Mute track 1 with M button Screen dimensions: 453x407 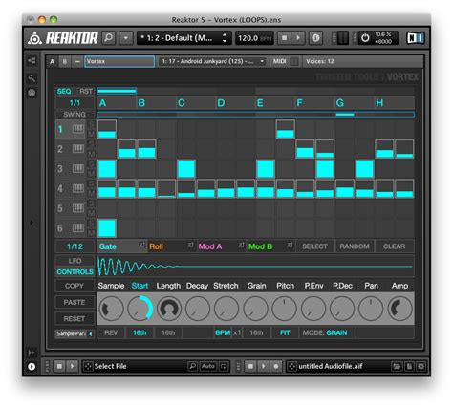tap(91, 134)
